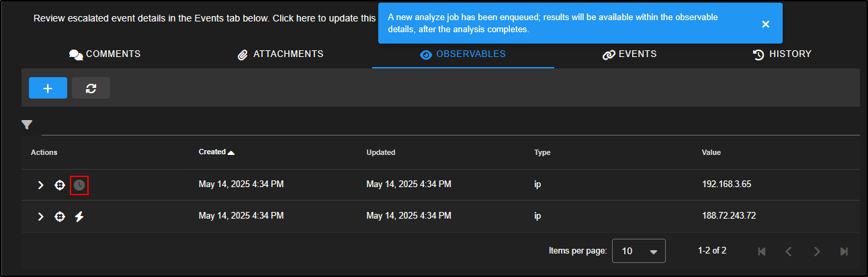Click the hunt crosshair icon for 192.168.3.65
The height and width of the screenshot is (277, 868).
pos(60,185)
